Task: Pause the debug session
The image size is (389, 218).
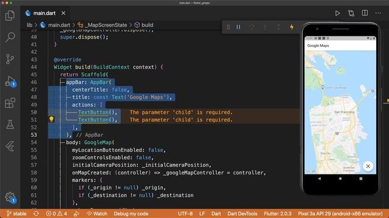Action: [238, 27]
